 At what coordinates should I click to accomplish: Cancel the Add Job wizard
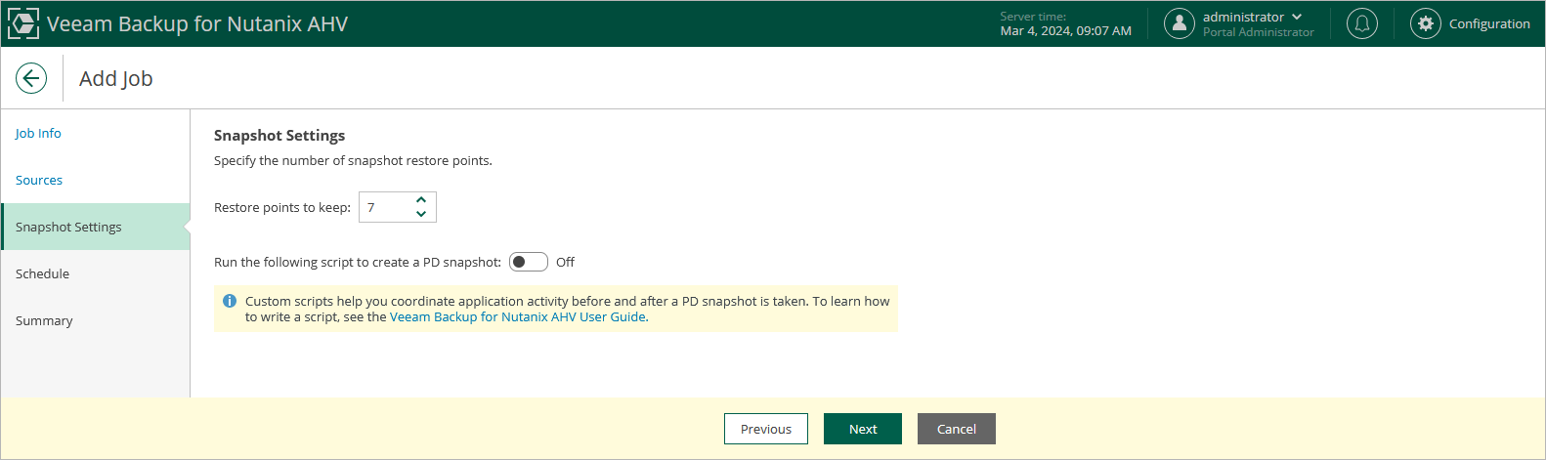(x=957, y=429)
